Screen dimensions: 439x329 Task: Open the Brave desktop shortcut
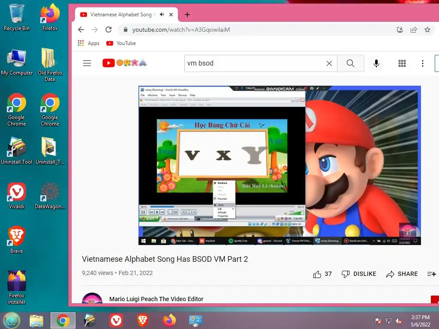click(17, 240)
